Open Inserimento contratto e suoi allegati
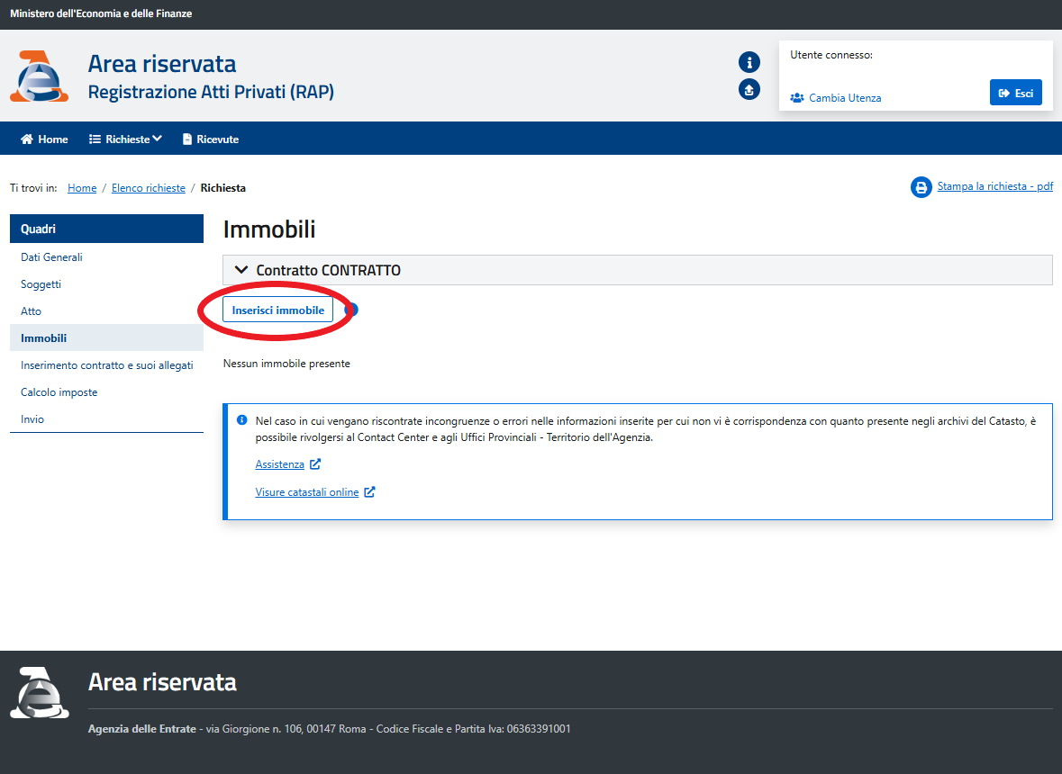Screen dimensions: 1062x774 point(106,365)
